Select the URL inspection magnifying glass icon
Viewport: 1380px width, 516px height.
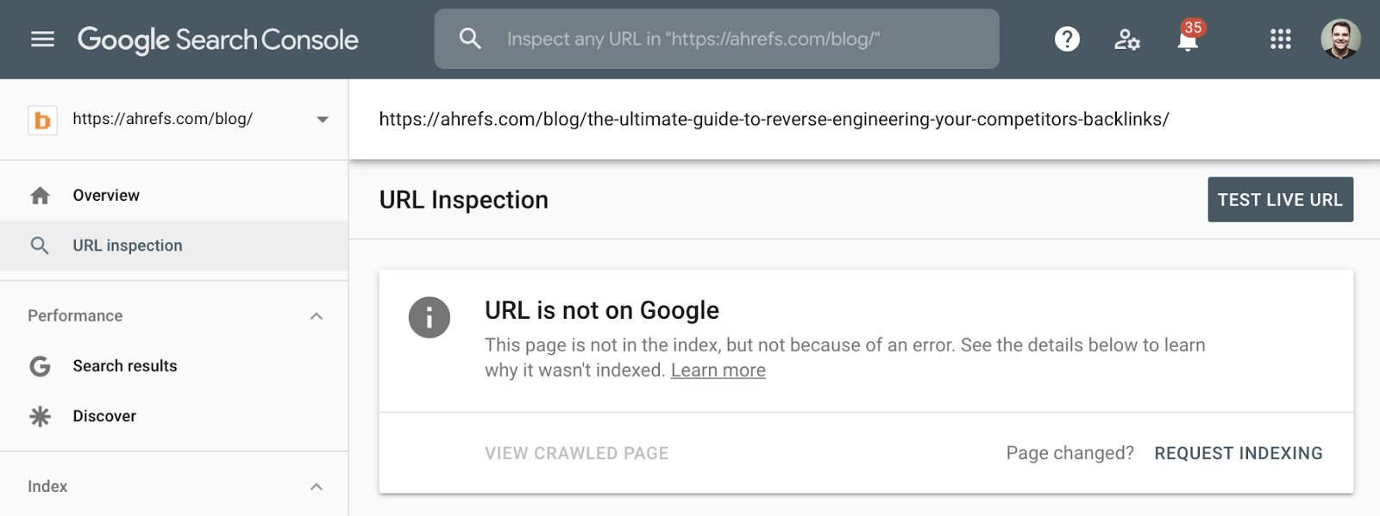point(40,246)
